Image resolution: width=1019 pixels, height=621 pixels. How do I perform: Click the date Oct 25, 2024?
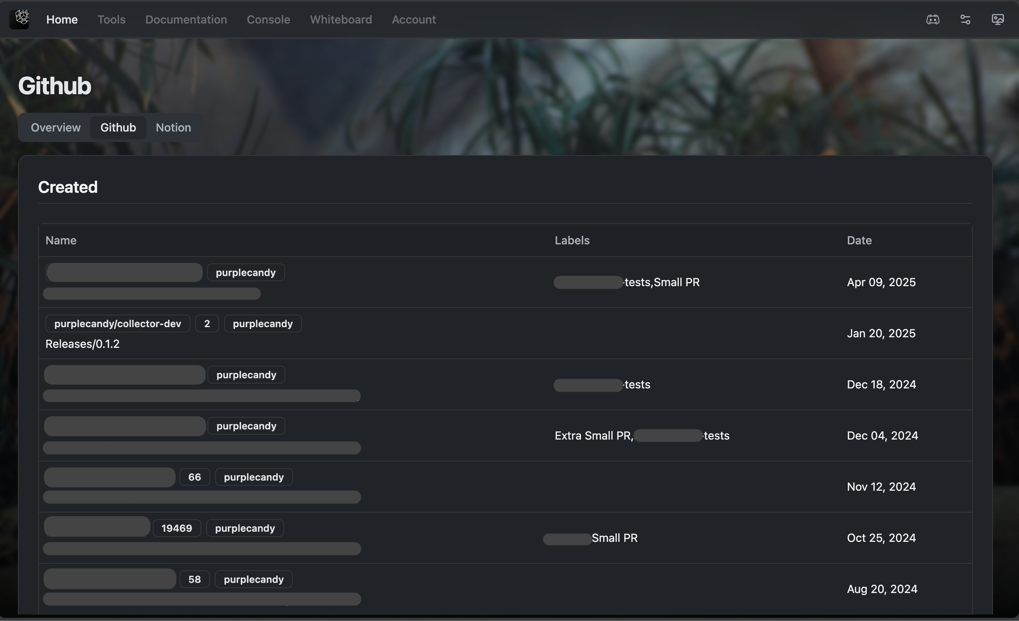pyautogui.click(x=881, y=538)
